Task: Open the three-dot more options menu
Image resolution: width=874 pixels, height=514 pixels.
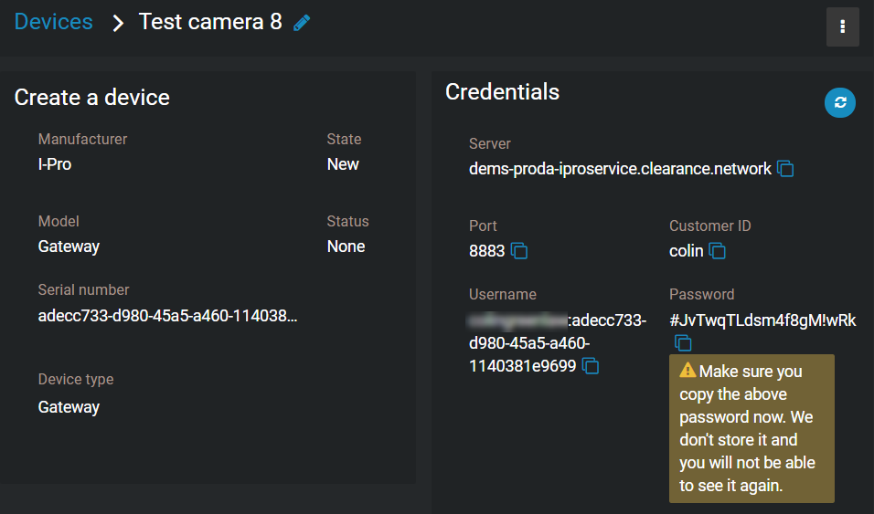Action: [842, 26]
